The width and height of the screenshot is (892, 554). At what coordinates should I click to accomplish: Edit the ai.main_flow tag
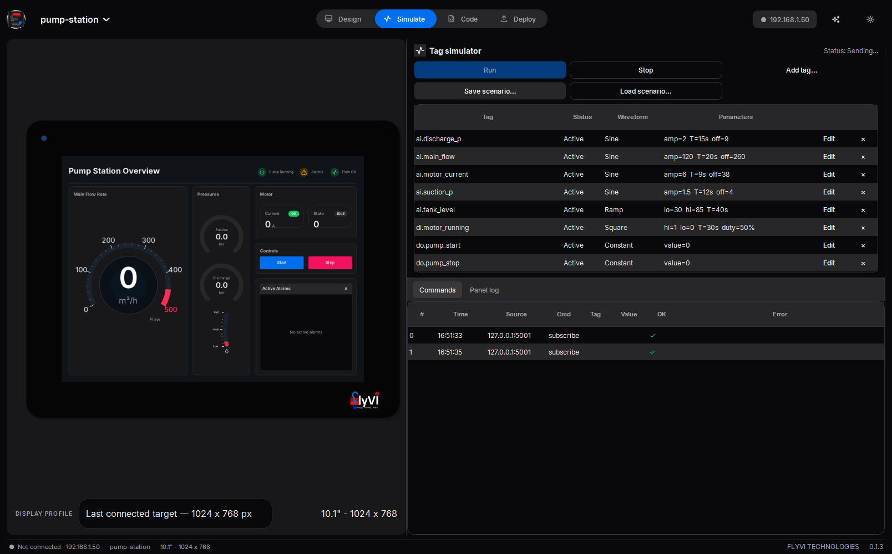pos(829,157)
